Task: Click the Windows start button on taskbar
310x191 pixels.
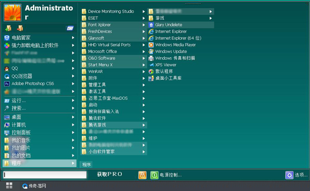Action: [9, 186]
